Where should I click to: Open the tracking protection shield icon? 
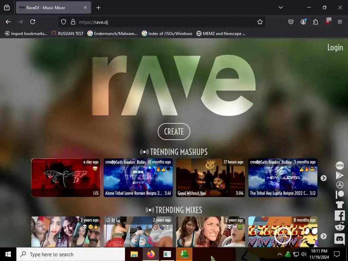coord(64,22)
